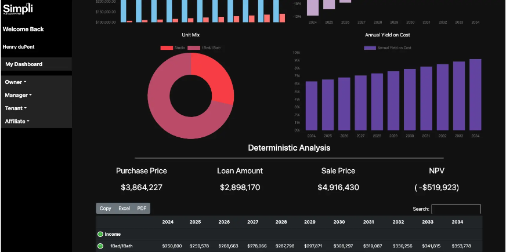The height and width of the screenshot is (252, 506).
Task: Click the 2027 table column header
Action: click(x=253, y=222)
